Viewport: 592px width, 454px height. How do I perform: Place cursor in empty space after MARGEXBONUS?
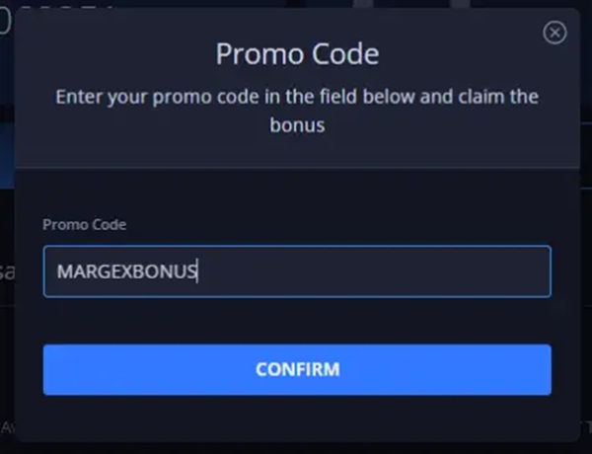pyautogui.click(x=375, y=271)
